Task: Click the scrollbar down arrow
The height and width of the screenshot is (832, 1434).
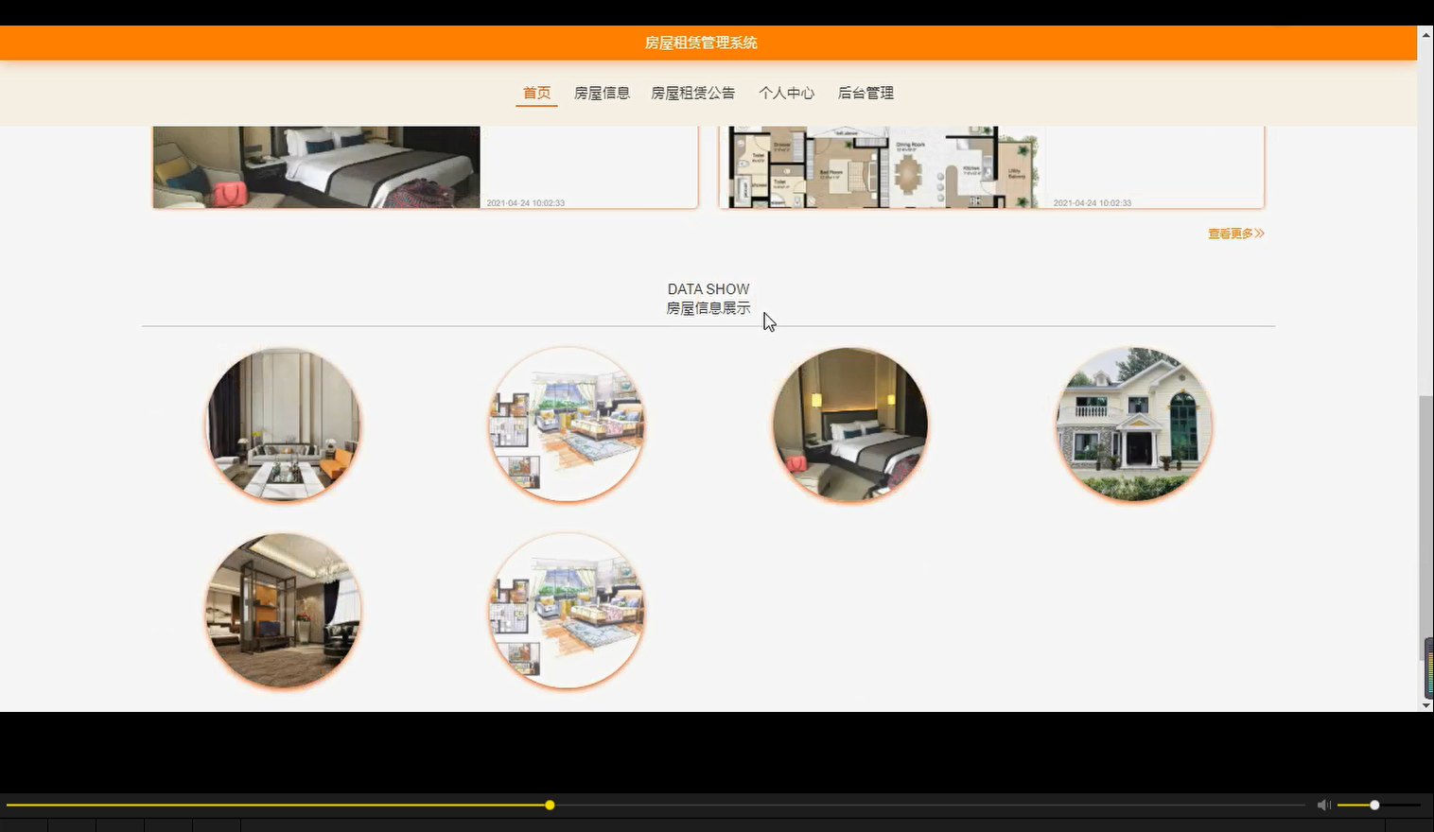Action: [x=1425, y=704]
